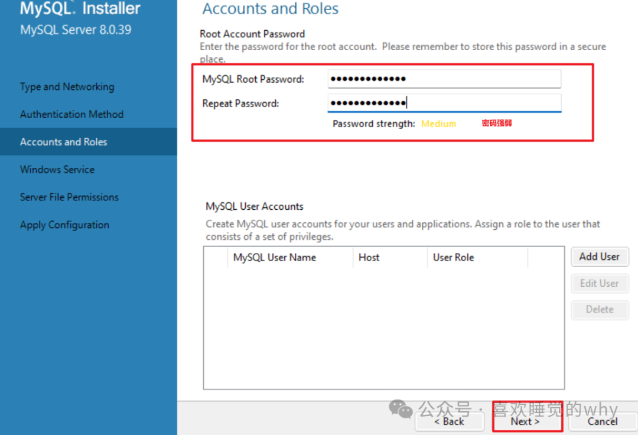Click the Password strength label
638x435 pixels.
coord(374,124)
